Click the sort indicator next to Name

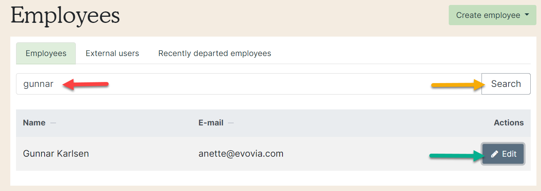(53, 123)
